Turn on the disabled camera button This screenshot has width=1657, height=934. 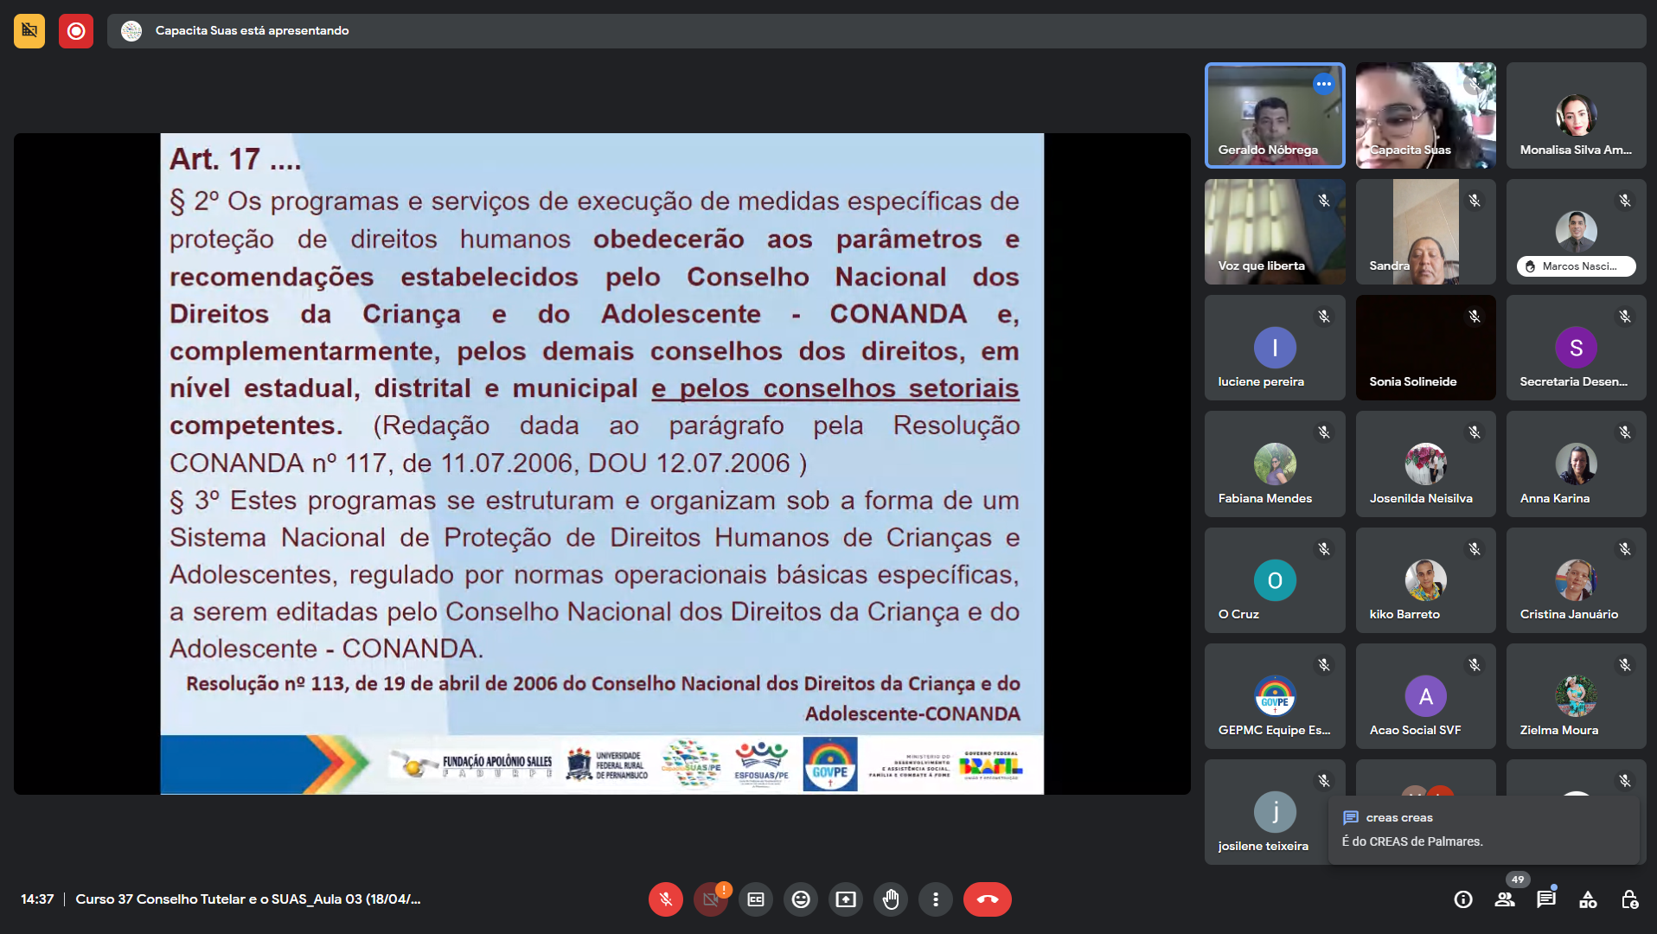click(x=711, y=899)
